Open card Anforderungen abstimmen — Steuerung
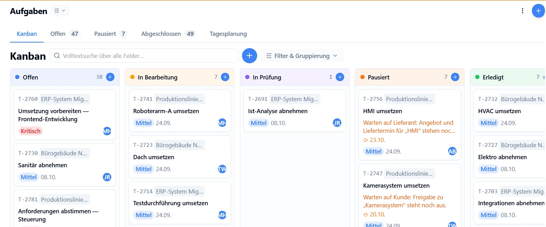The image size is (546, 227). pos(65,208)
